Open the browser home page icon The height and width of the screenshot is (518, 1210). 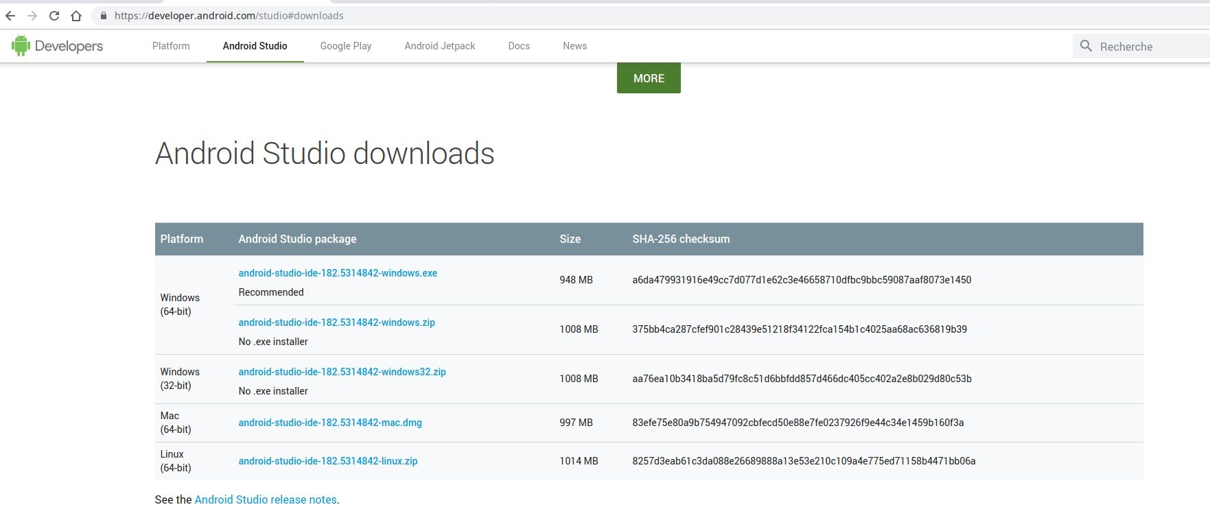click(x=76, y=16)
